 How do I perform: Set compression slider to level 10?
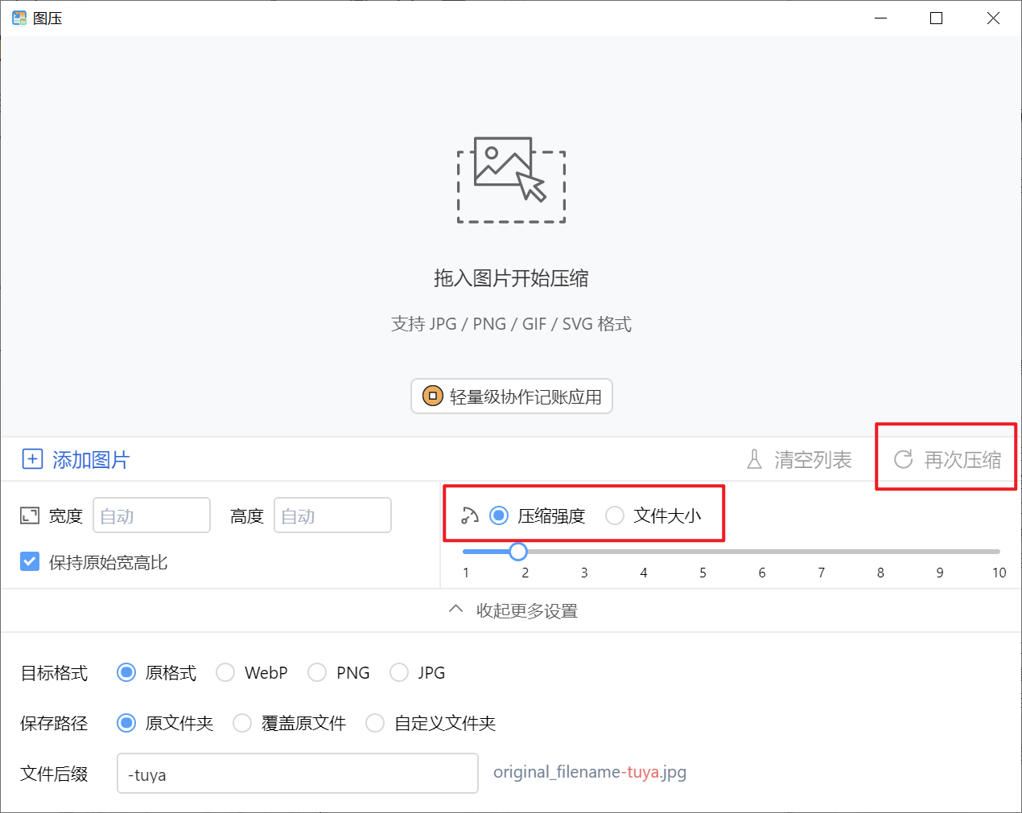tap(998, 552)
